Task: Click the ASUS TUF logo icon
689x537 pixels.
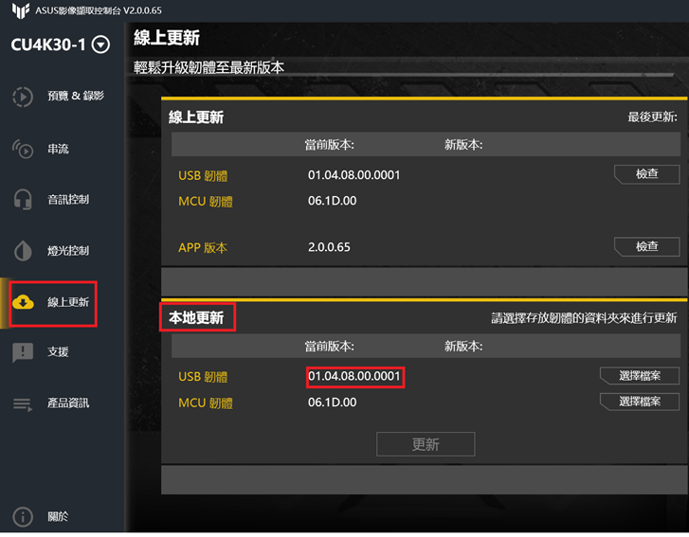Action: (x=20, y=10)
